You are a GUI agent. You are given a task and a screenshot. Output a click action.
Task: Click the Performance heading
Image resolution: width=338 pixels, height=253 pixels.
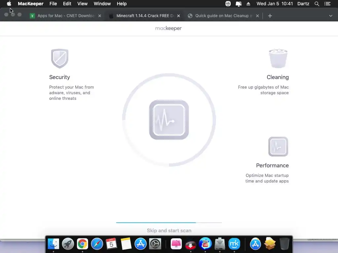(272, 165)
